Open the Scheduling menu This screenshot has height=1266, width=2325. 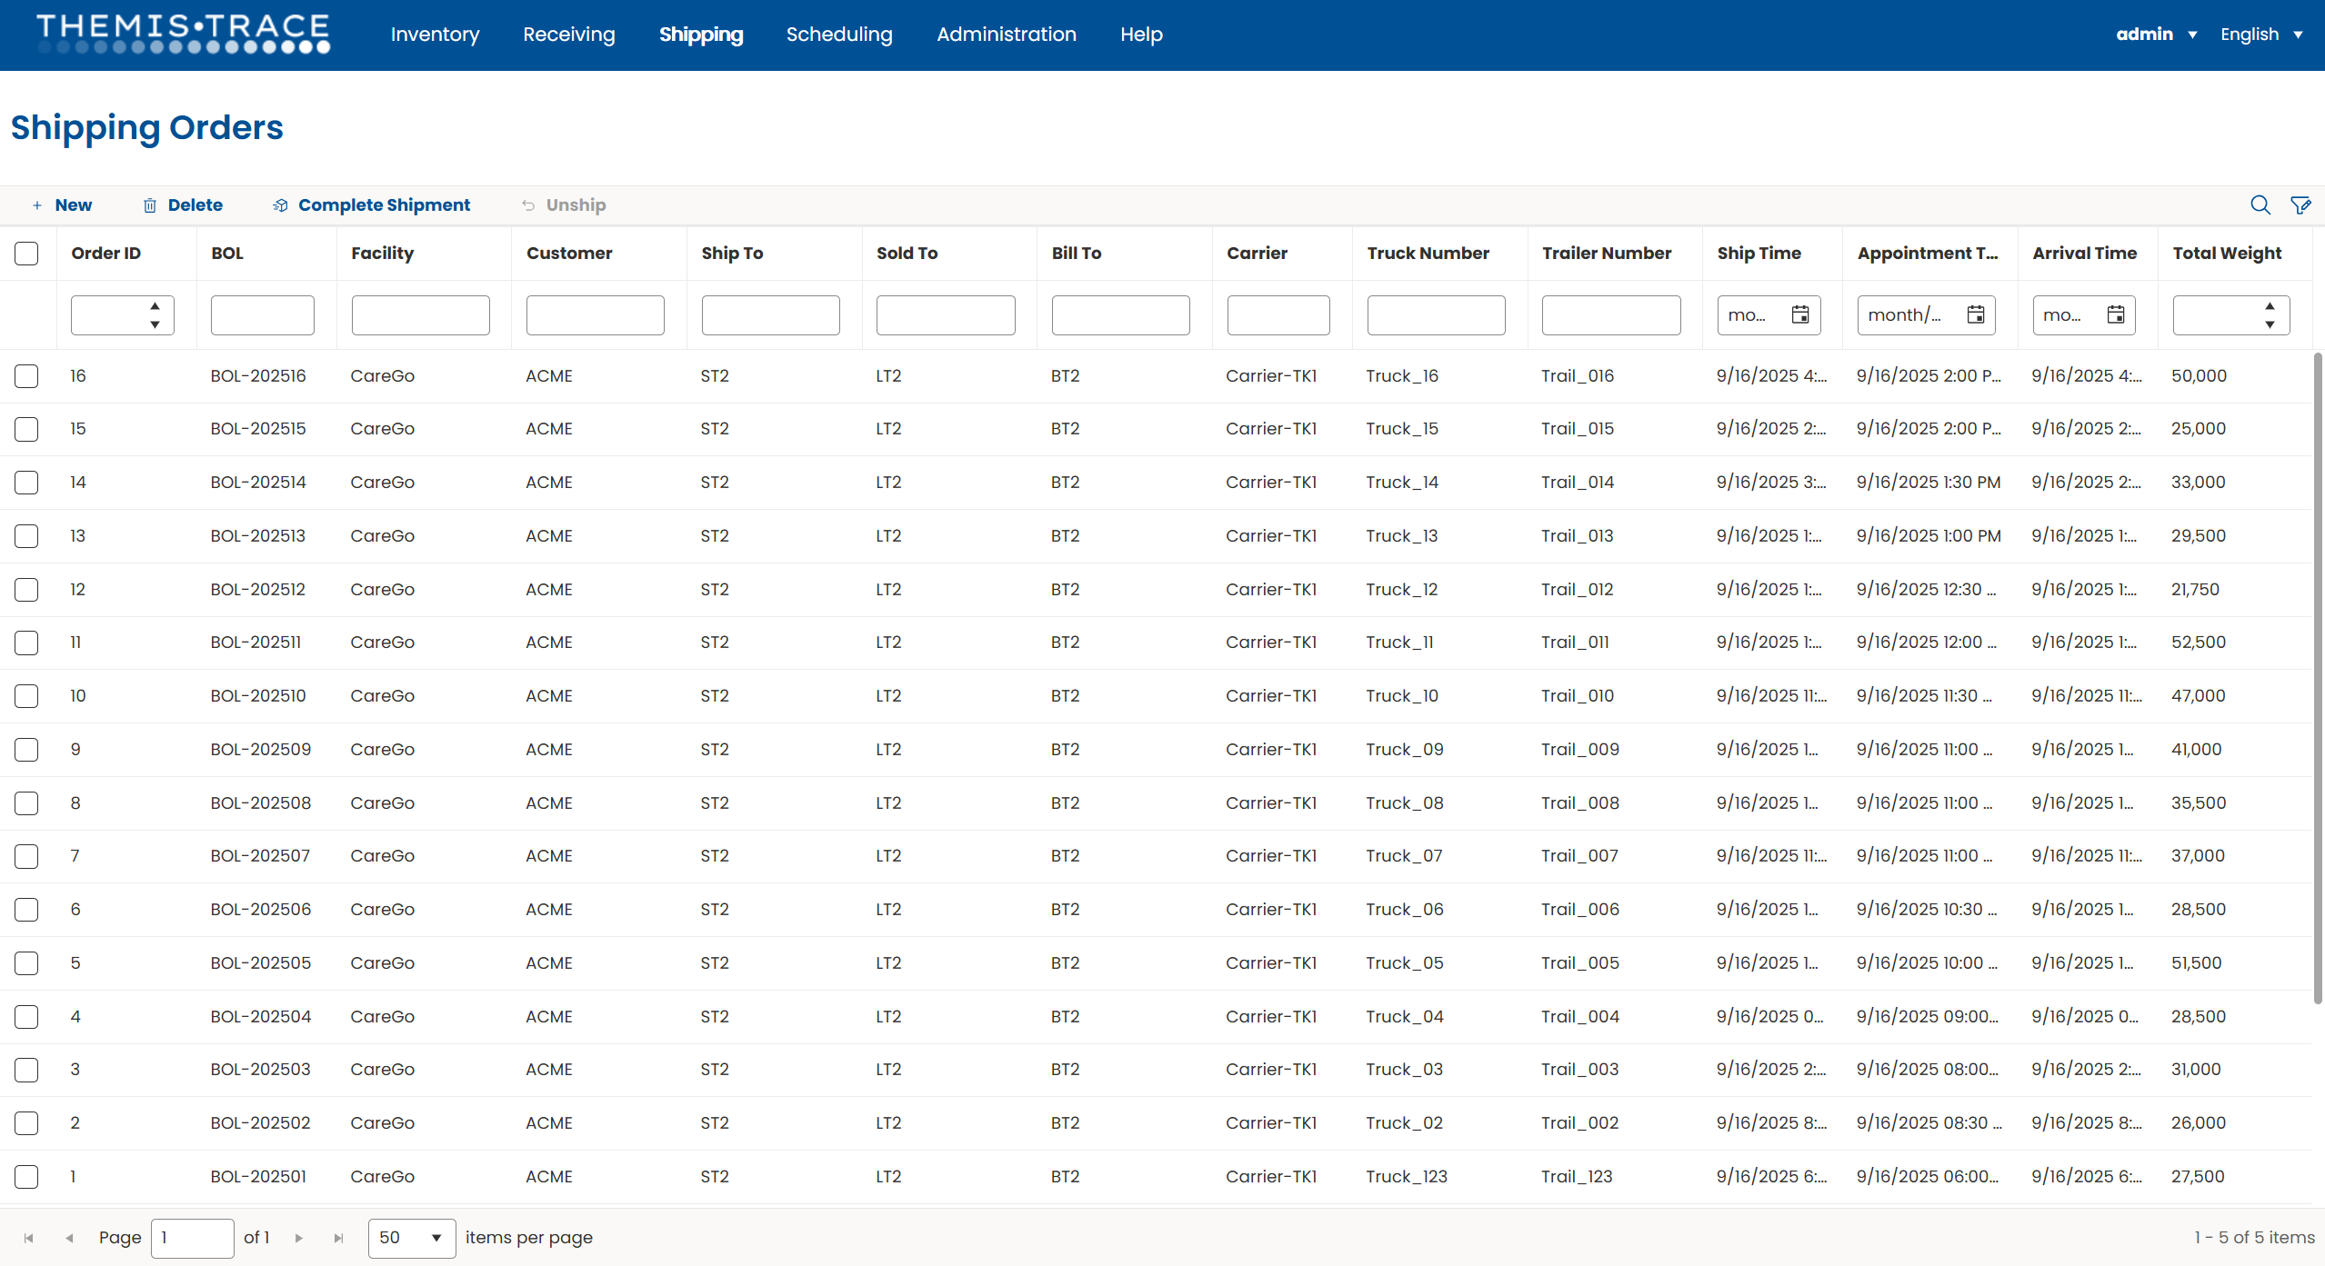point(838,35)
